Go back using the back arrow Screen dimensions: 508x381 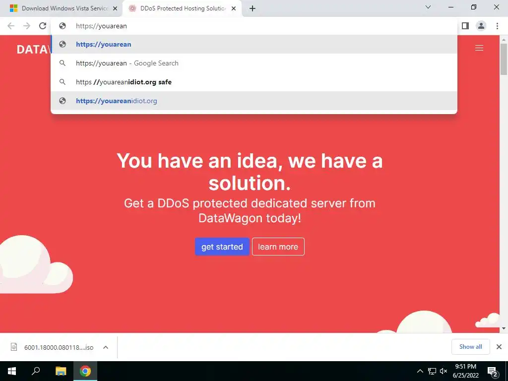point(11,26)
